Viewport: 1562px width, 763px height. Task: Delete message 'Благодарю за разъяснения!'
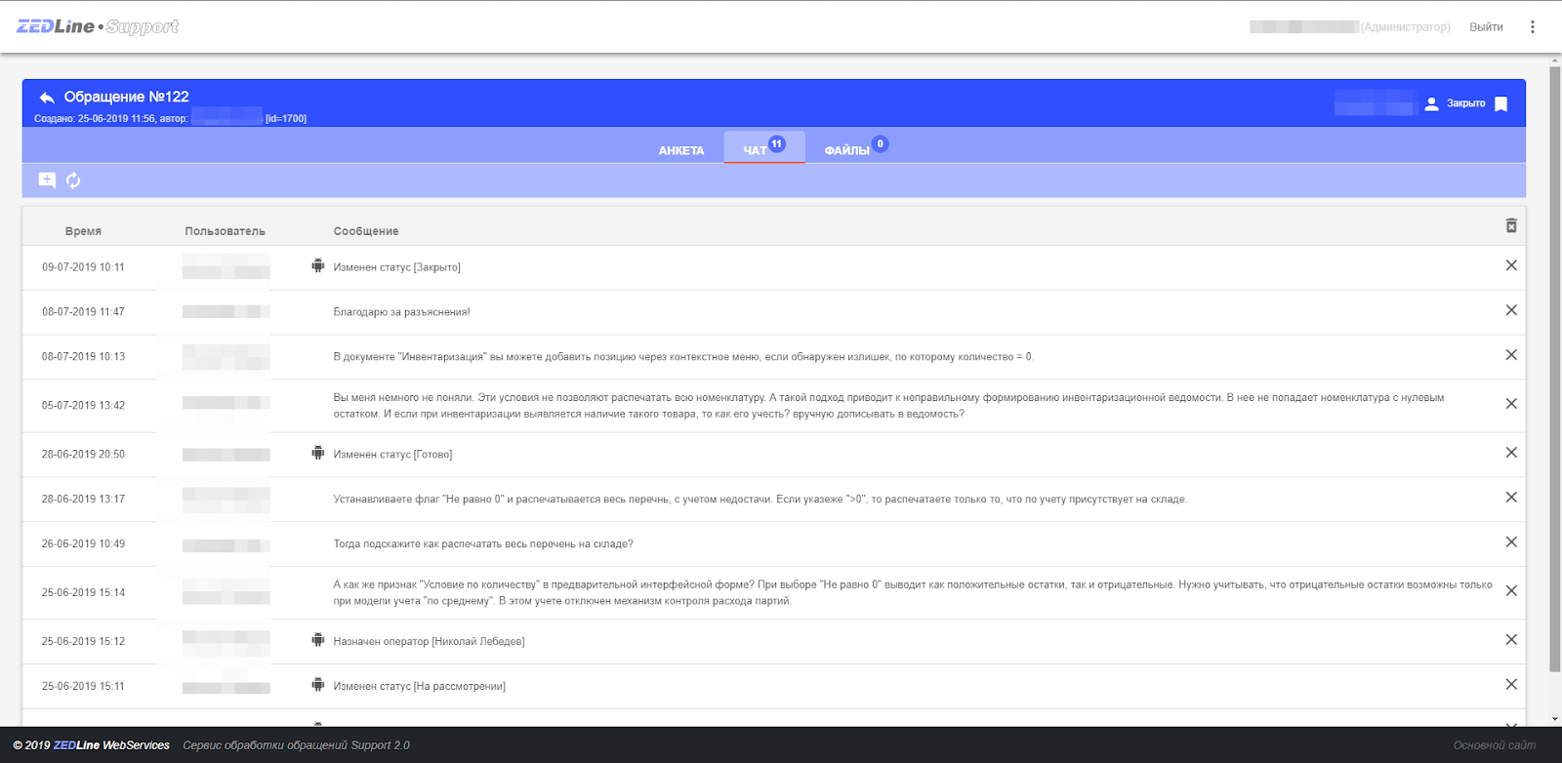click(1511, 310)
